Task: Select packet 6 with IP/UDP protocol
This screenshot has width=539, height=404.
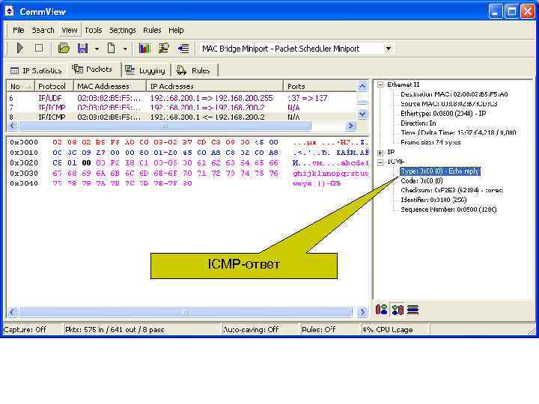Action: click(181, 98)
